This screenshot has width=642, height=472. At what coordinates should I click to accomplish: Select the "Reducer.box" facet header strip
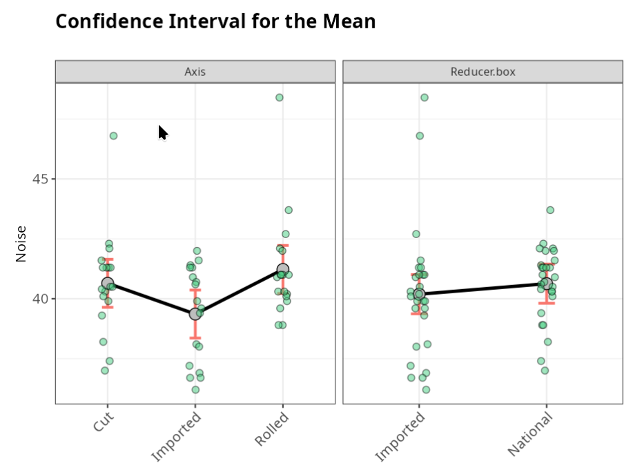coord(483,72)
